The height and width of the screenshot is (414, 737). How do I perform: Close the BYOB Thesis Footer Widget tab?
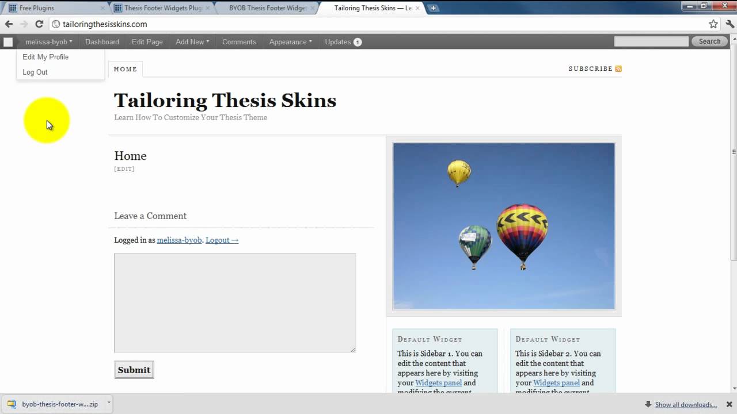tap(313, 8)
